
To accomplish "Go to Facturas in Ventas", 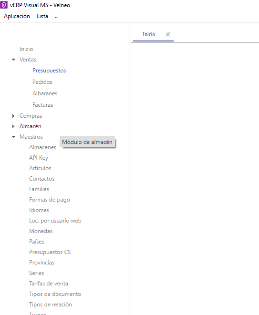I will [43, 105].
